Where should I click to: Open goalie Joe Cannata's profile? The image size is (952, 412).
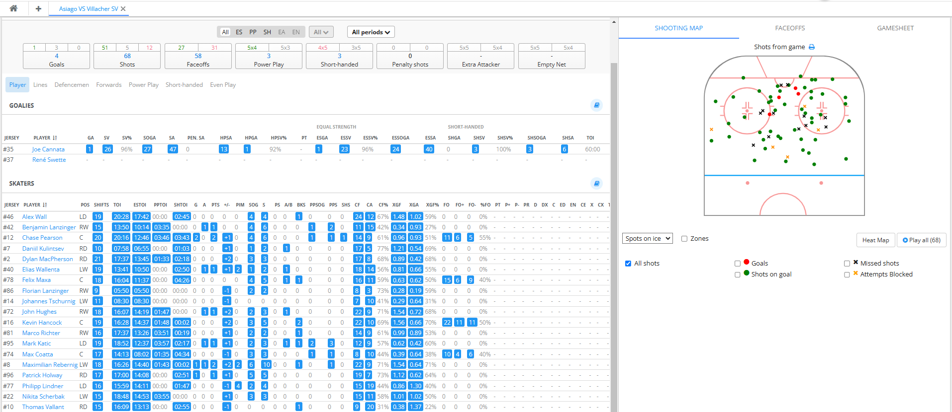[48, 149]
